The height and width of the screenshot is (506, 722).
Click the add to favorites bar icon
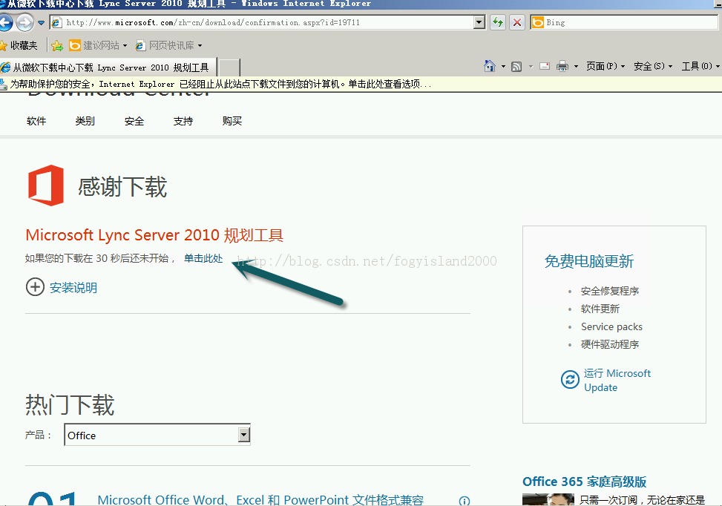57,45
